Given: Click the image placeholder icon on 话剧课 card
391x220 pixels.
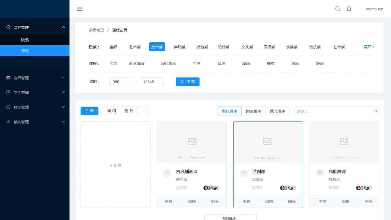Looking at the screenshot, I should click(268, 141).
